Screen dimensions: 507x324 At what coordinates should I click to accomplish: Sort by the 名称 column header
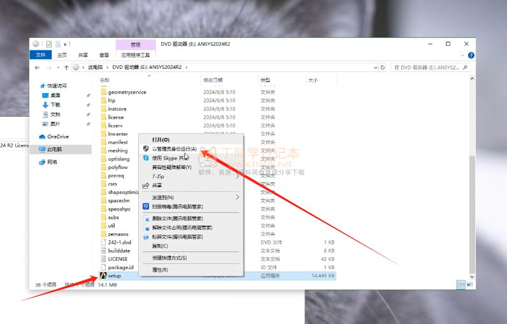pos(104,80)
